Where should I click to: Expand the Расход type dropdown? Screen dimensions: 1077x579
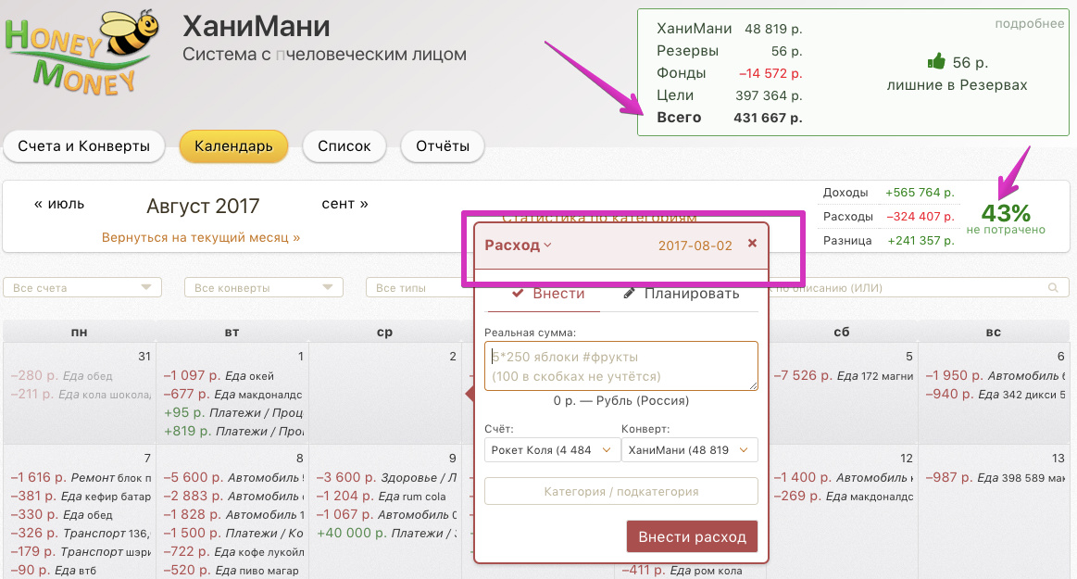point(519,245)
